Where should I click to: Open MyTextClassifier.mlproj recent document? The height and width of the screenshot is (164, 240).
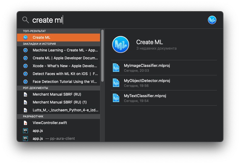(x=164, y=98)
